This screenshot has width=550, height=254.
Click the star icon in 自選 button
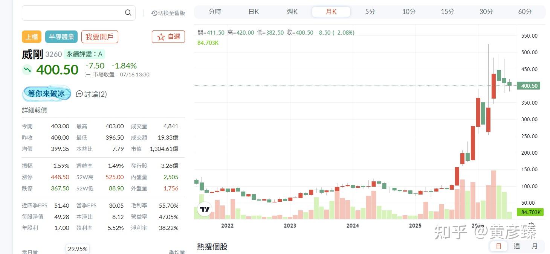[x=161, y=37]
